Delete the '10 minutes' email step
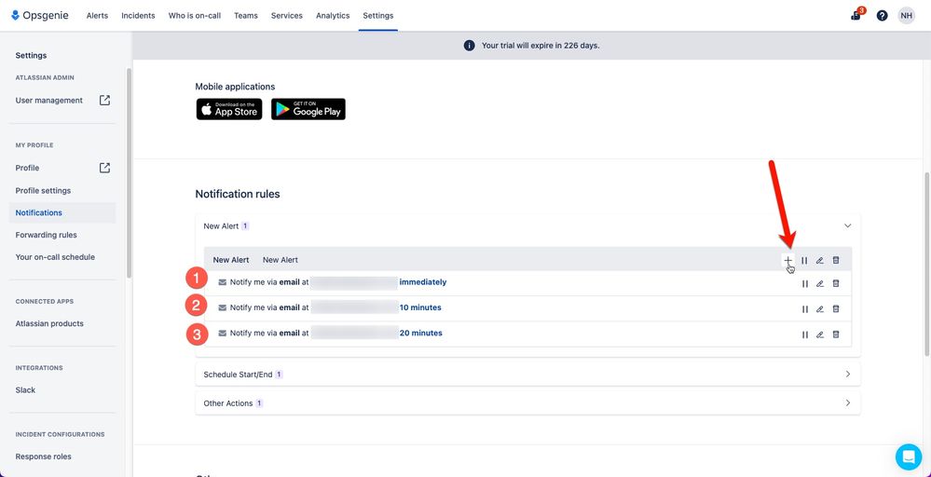 click(x=836, y=309)
